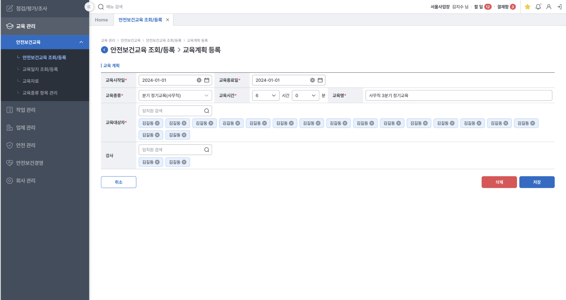
Task: Open the hours dropdown showing 6
Action: (265, 96)
